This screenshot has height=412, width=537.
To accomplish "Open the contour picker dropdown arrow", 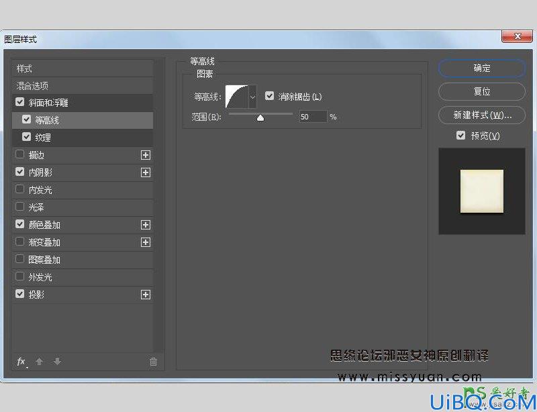I will [x=253, y=97].
